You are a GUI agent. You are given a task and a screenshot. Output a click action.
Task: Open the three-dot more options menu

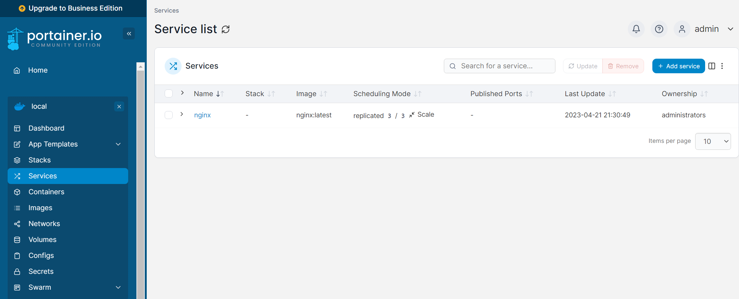723,66
